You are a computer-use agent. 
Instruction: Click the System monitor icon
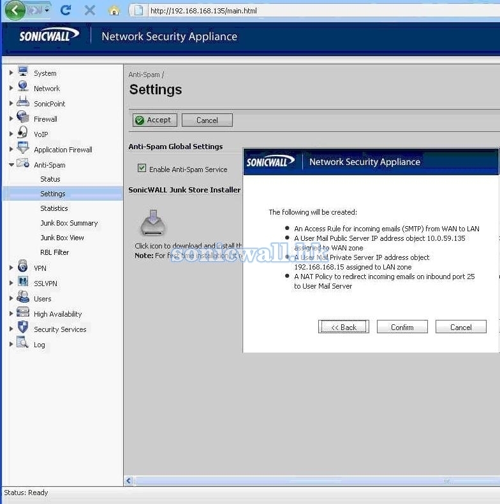23,71
